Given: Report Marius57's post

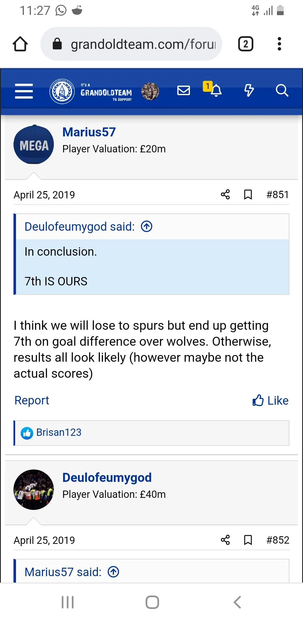Looking at the screenshot, I should [x=32, y=400].
